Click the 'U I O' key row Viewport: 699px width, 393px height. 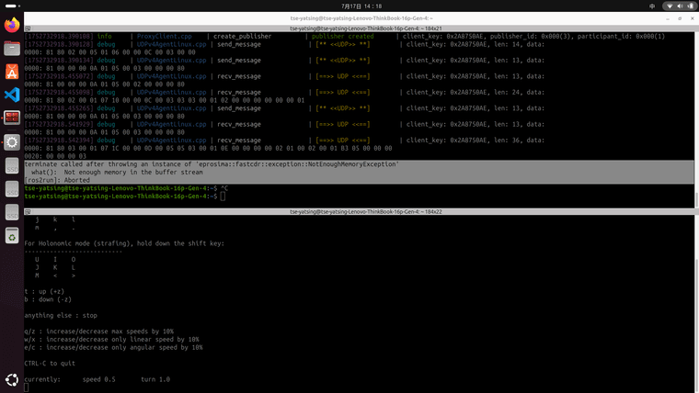pos(55,260)
